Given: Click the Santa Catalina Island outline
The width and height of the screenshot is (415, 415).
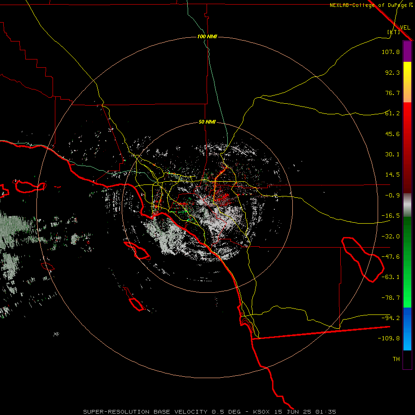Looking at the screenshot, I should [x=137, y=251].
